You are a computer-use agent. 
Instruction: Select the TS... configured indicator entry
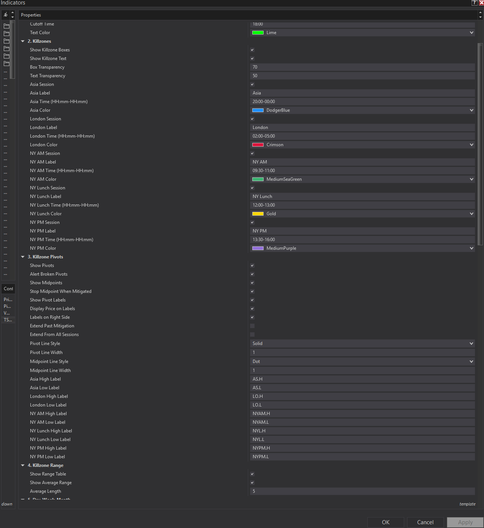(8, 320)
